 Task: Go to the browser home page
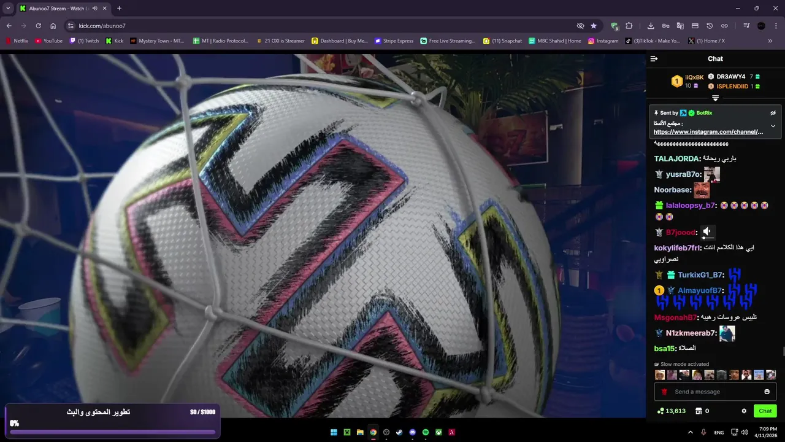point(53,26)
